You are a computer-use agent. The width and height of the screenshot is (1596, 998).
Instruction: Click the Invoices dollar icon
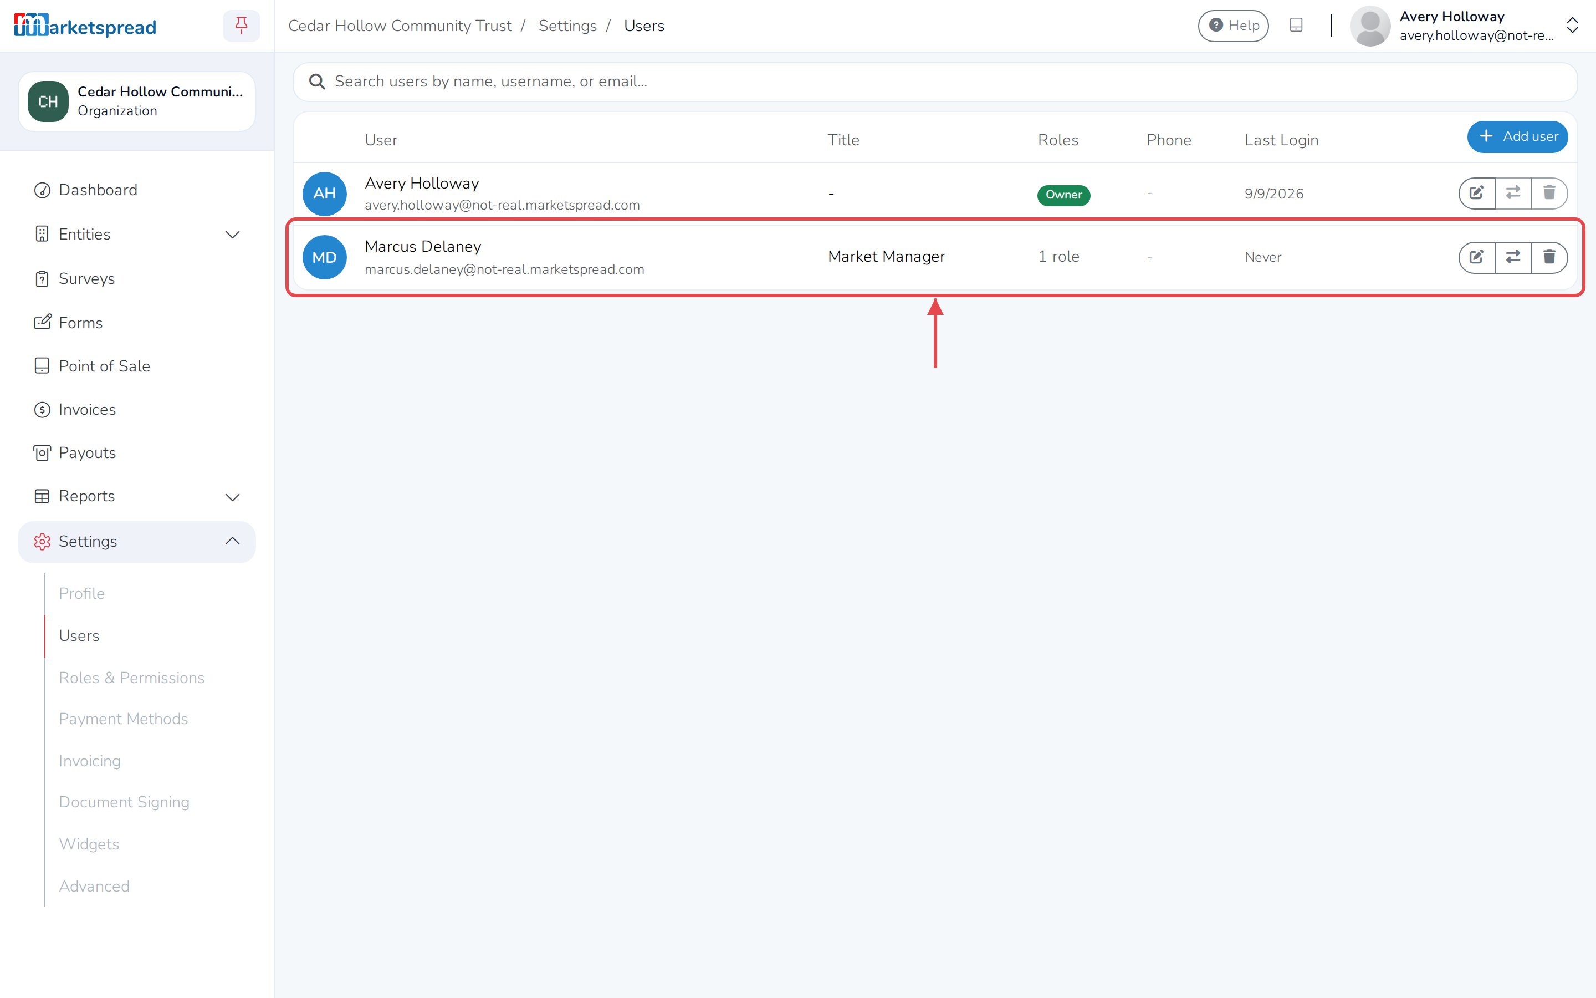click(x=42, y=409)
